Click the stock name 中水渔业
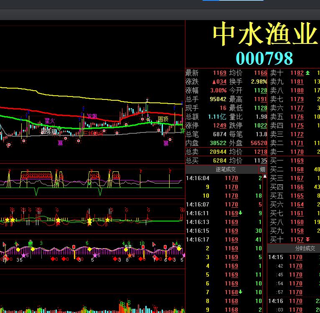The height and width of the screenshot is (313, 320). [x=266, y=33]
